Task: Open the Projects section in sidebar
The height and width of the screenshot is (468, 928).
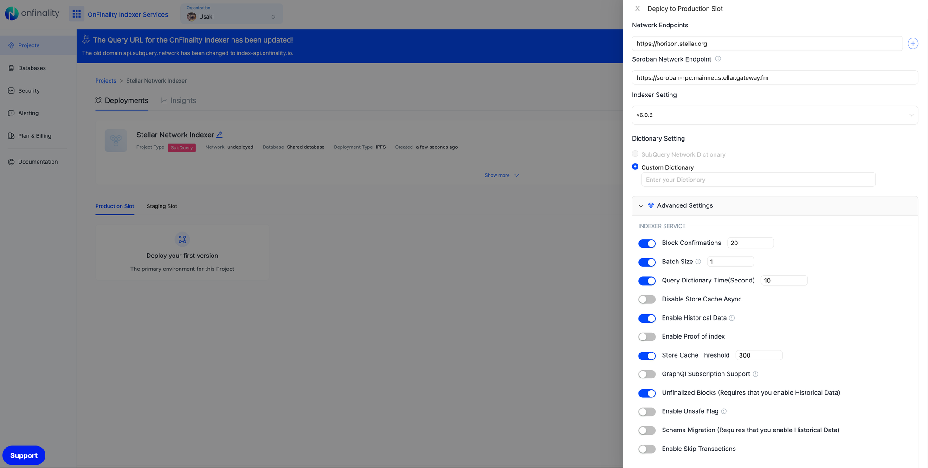Action: (28, 45)
